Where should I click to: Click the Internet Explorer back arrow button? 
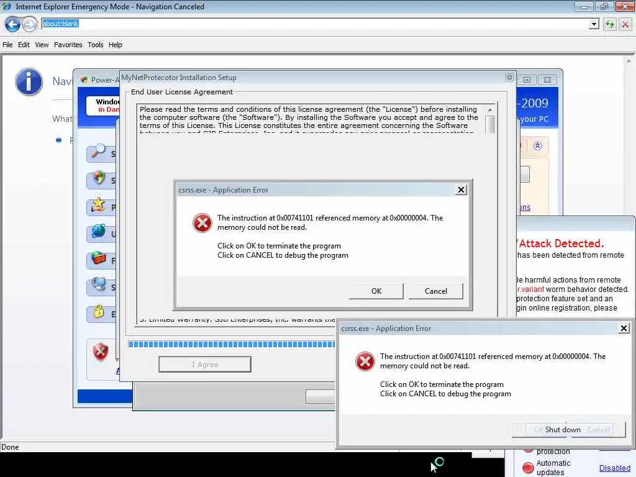[x=12, y=24]
